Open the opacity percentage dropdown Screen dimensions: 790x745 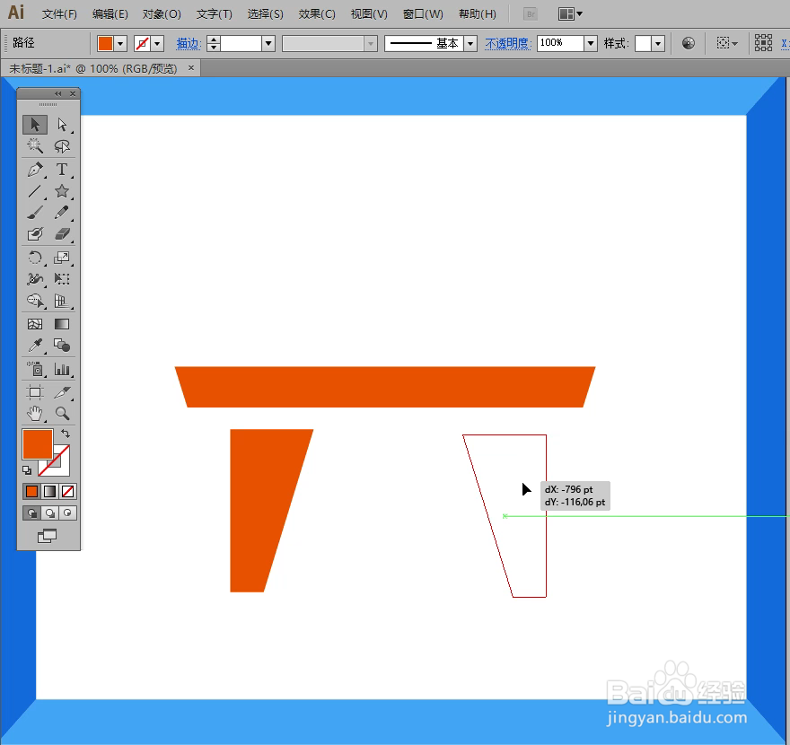[x=591, y=44]
